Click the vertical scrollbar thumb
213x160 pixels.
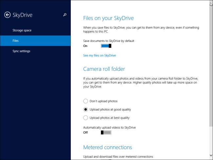tap(211, 66)
